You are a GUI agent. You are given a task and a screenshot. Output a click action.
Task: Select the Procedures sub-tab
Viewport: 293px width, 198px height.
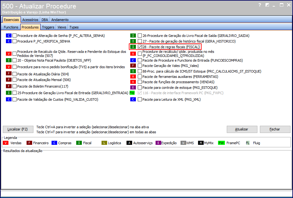(x=30, y=27)
